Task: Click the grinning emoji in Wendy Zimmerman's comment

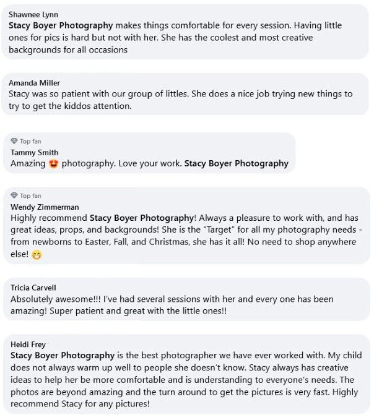Action: click(37, 254)
